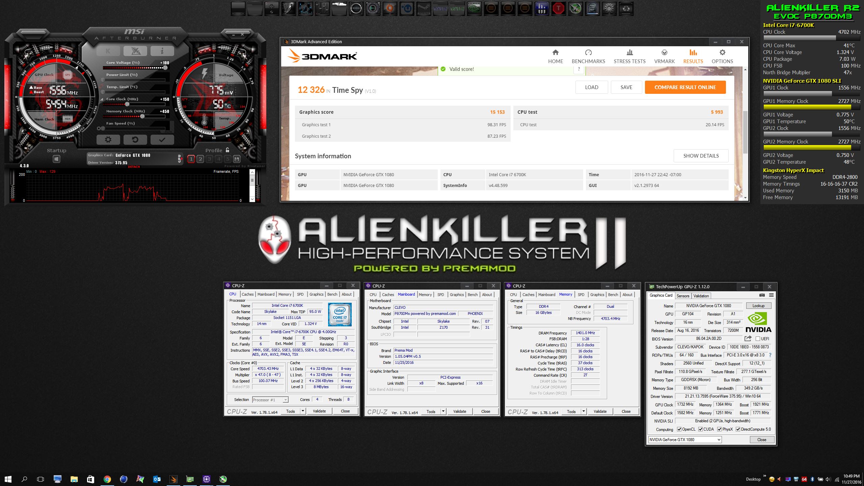This screenshot has height=486, width=864.
Task: Click valid score question mark help
Action: tap(579, 69)
